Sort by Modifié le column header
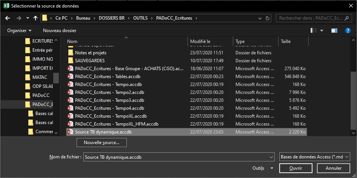This screenshot has height=178, width=357. [200, 41]
